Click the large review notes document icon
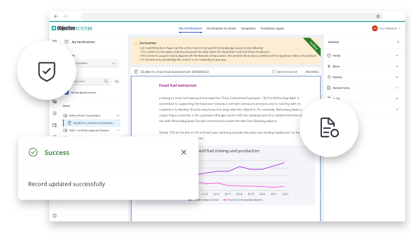Image resolution: width=411 pixels, height=233 pixels. 329,127
